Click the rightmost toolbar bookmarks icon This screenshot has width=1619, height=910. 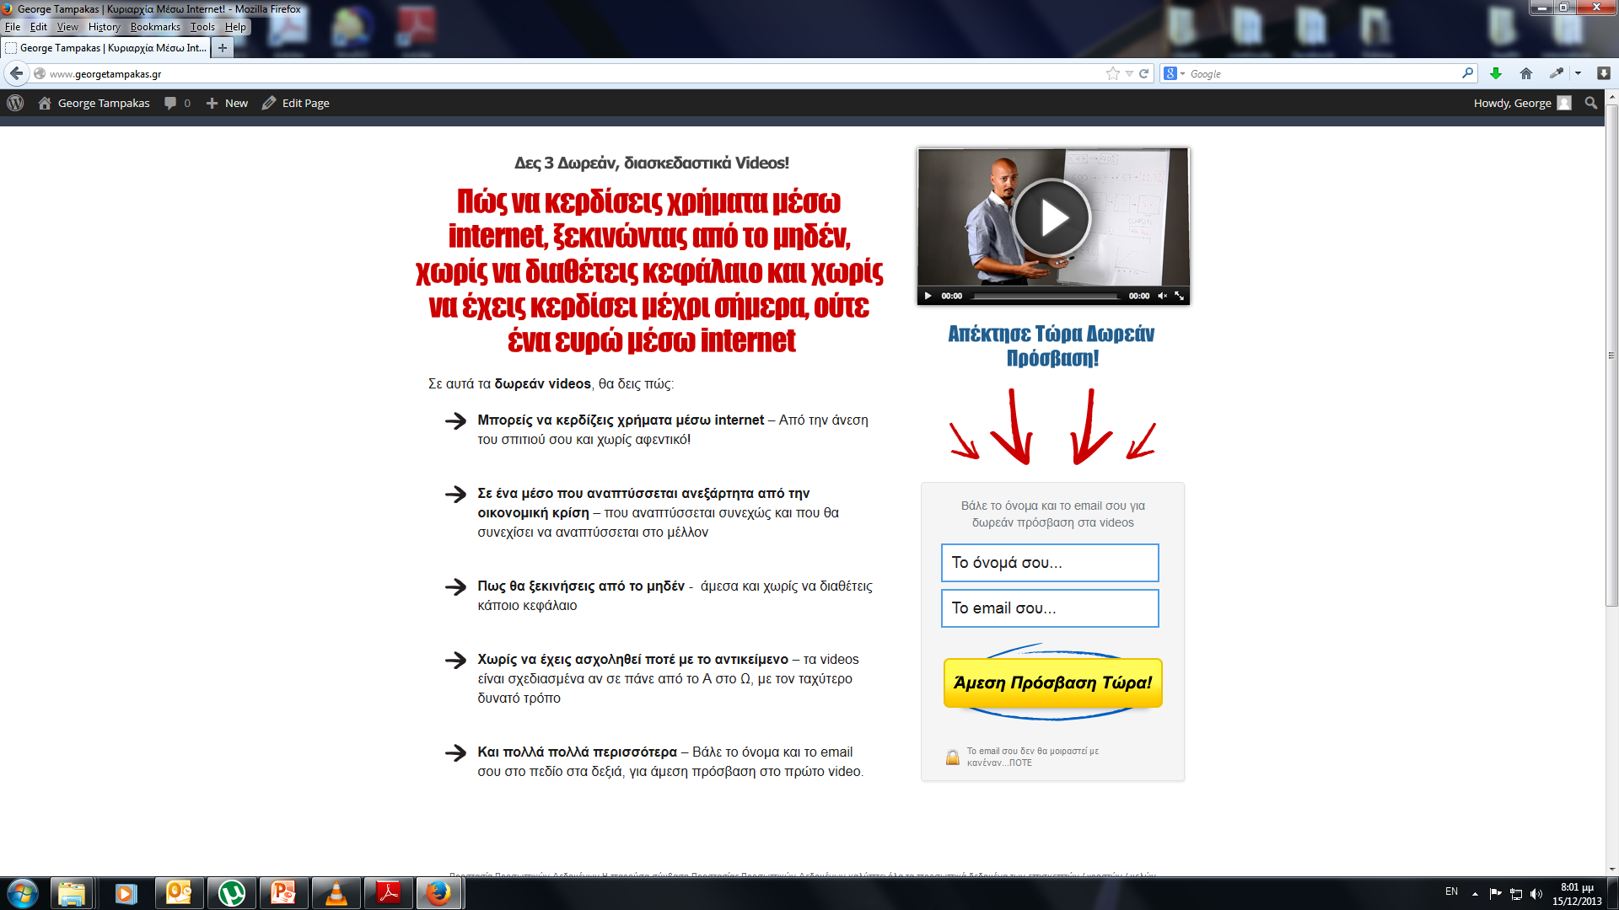coord(1604,73)
